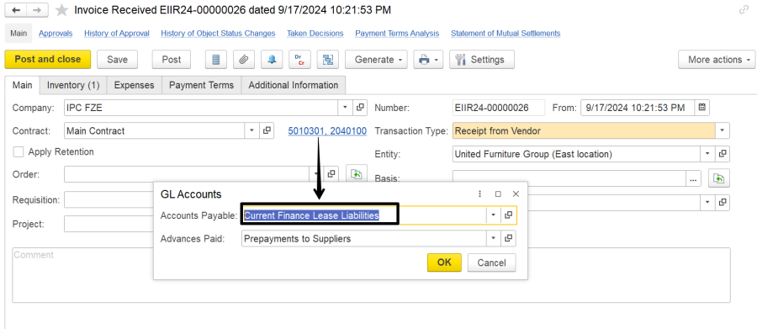Copy link using the chain icon
The height and width of the screenshot is (329, 757).
[744, 10]
